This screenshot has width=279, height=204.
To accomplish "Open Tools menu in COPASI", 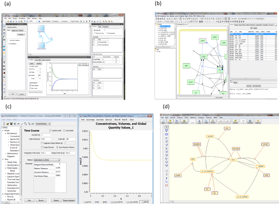I will point(9,120).
